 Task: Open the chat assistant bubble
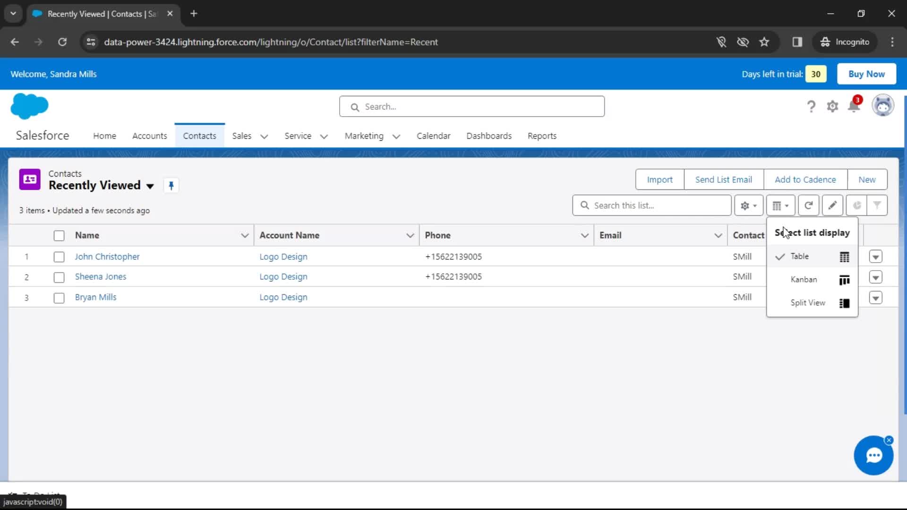[873, 456]
